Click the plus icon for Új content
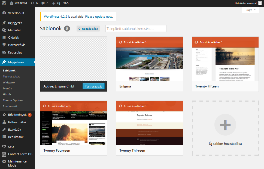Viewport: 264px width, 169px height. (54, 3)
